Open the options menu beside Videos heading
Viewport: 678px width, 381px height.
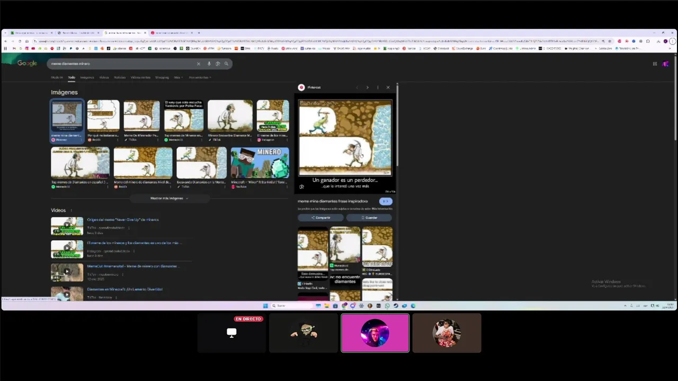71,210
